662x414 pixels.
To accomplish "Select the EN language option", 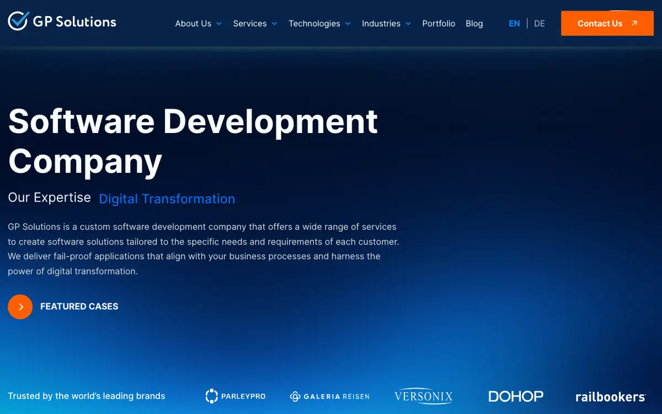I will pos(514,23).
